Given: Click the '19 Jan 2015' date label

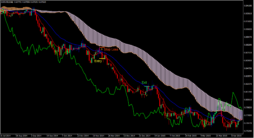Looking at the screenshot, I should pyautogui.click(x=160, y=136).
